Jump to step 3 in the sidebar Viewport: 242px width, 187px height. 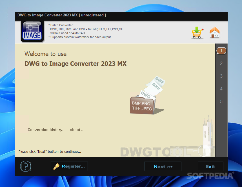coord(221,76)
